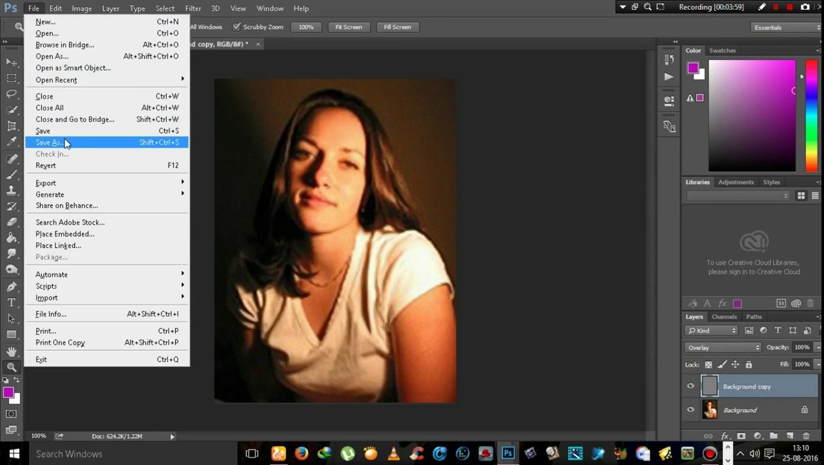The image size is (824, 465).
Task: Open the Play actions panel icon
Action: tap(669, 76)
